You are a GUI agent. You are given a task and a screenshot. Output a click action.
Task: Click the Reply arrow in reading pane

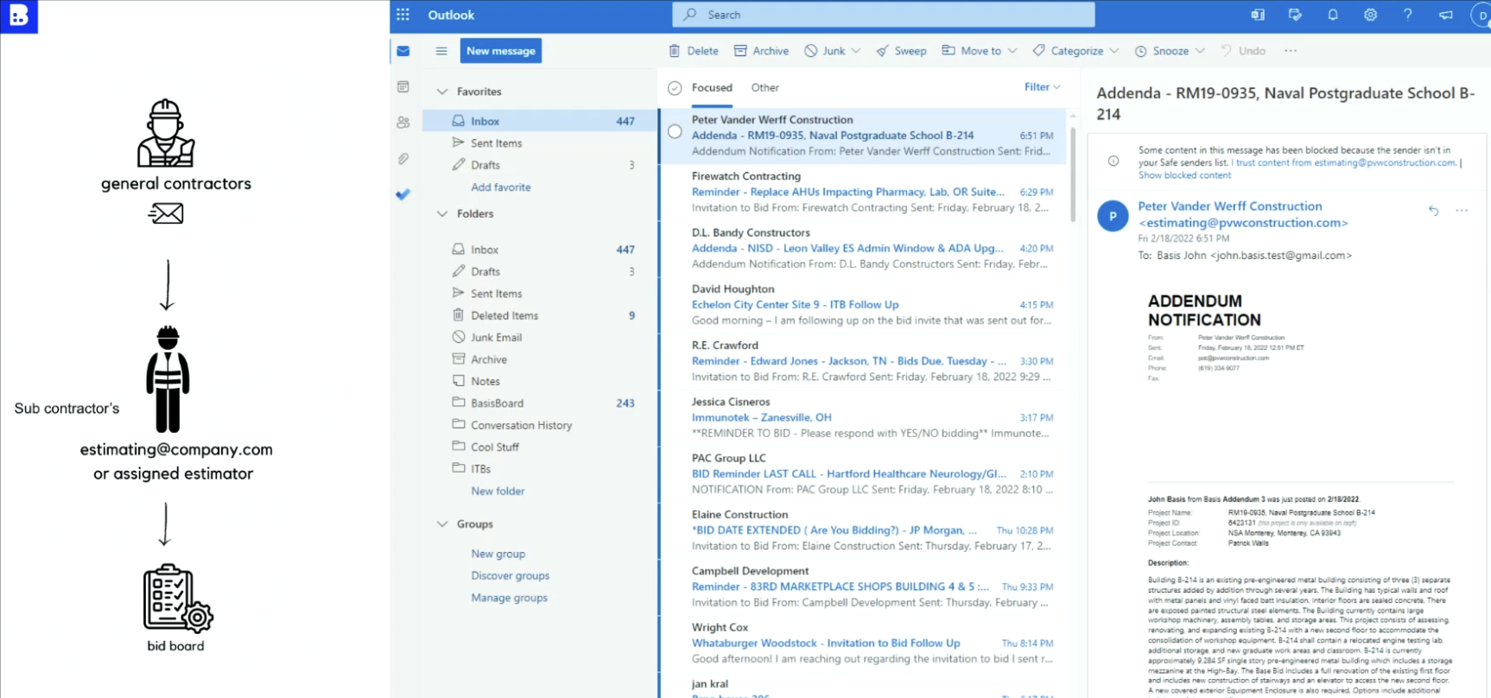tap(1433, 211)
